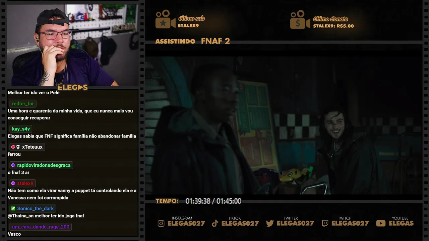
Task: Click the ASSISTINDO FNAF 2 title text
Action: pos(193,41)
